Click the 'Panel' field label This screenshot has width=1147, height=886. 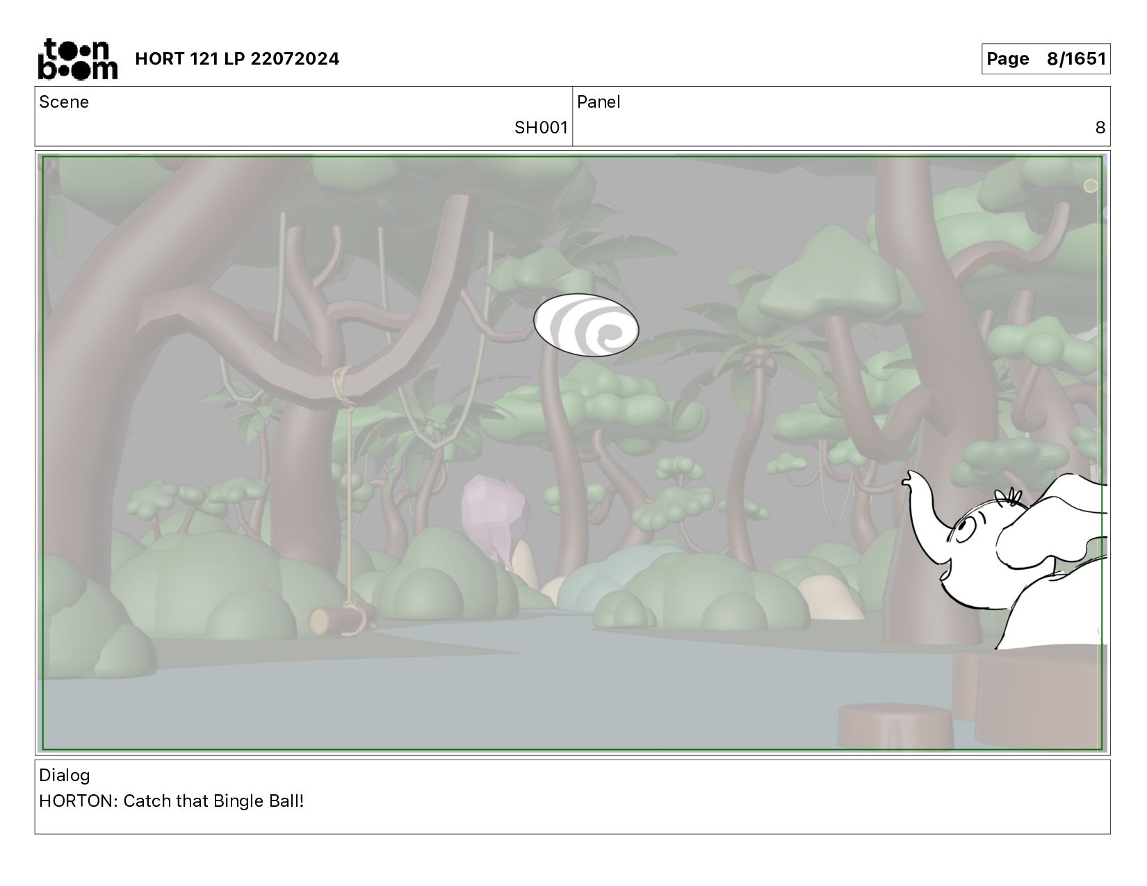point(599,102)
